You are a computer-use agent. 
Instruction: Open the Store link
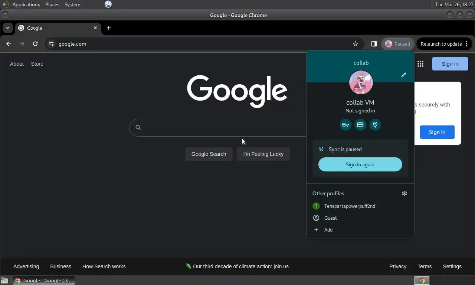point(37,64)
